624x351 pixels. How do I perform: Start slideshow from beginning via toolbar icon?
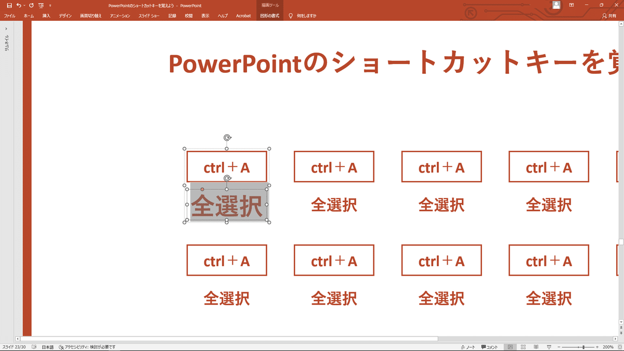41,5
